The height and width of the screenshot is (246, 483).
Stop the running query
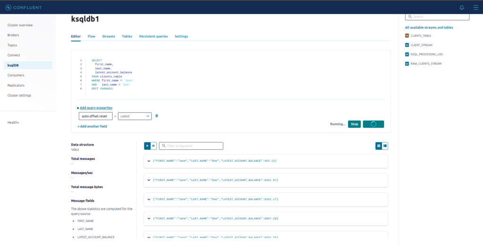(x=354, y=124)
